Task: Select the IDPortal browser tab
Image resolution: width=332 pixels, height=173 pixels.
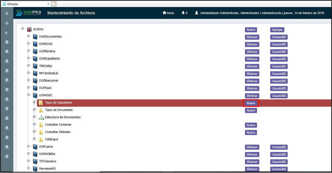Action: 23,4
